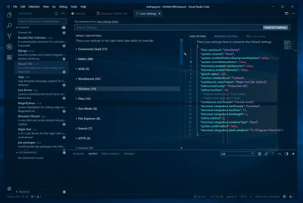This screenshot has width=303, height=203.
Task: Switch to Workspace Settings tab
Action: [x=226, y=36]
